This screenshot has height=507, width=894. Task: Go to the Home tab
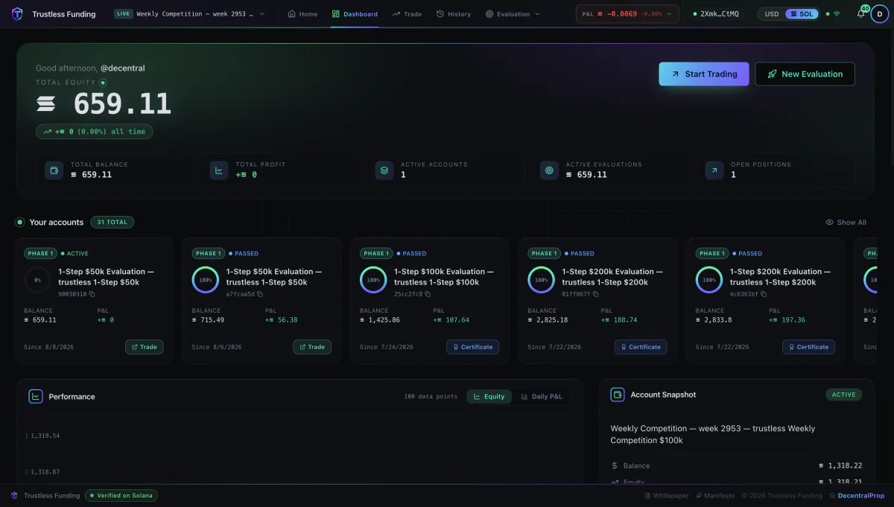pos(302,14)
